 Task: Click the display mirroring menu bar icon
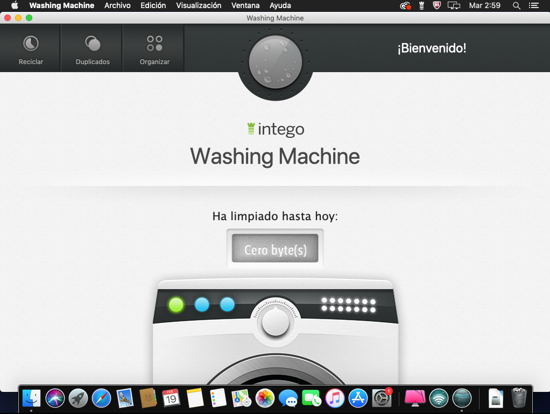pos(454,5)
